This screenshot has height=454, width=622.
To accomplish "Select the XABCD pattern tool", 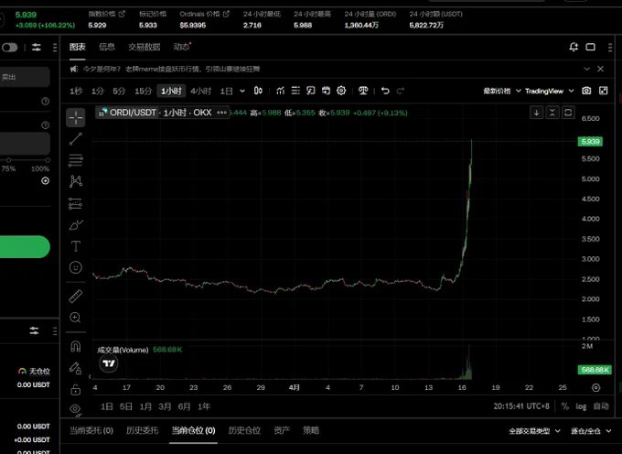I will pos(75,181).
